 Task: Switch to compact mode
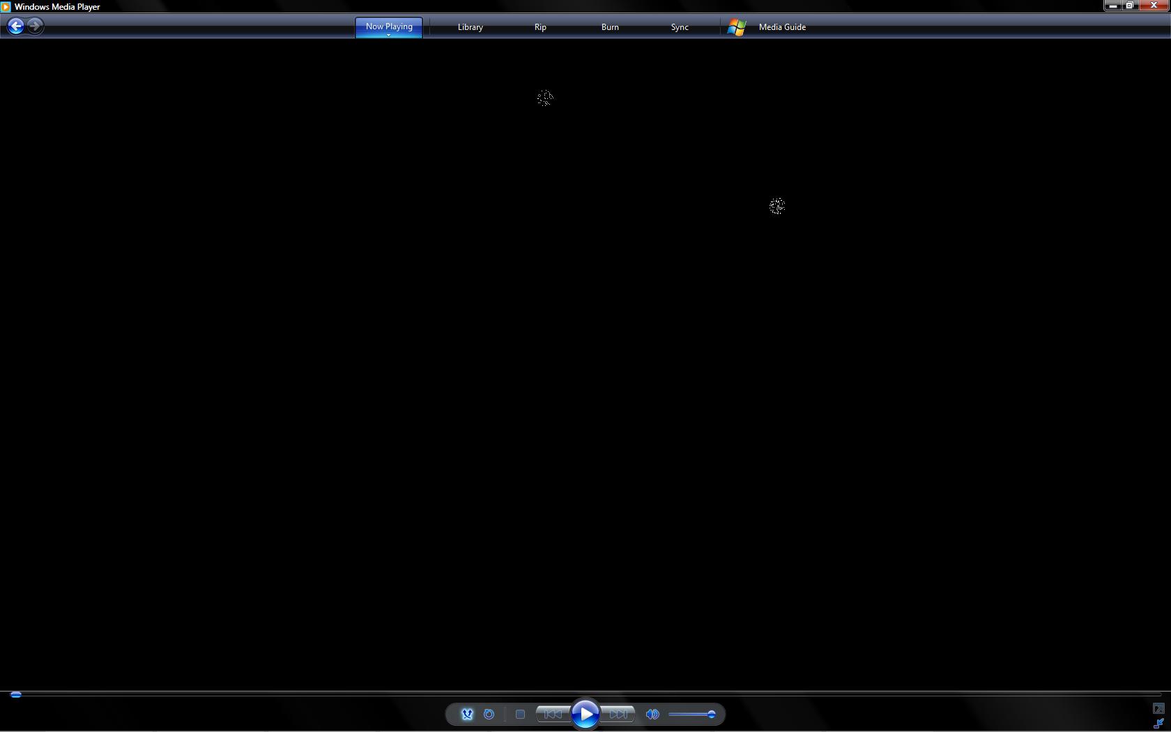1158,724
